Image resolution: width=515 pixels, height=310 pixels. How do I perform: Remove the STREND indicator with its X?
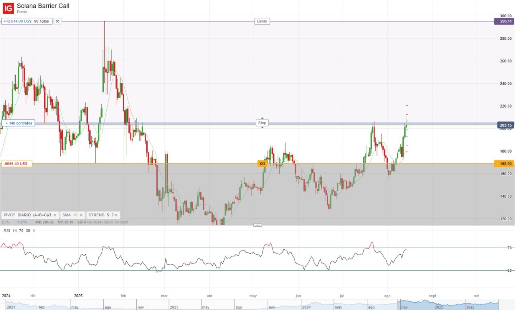click(x=116, y=215)
